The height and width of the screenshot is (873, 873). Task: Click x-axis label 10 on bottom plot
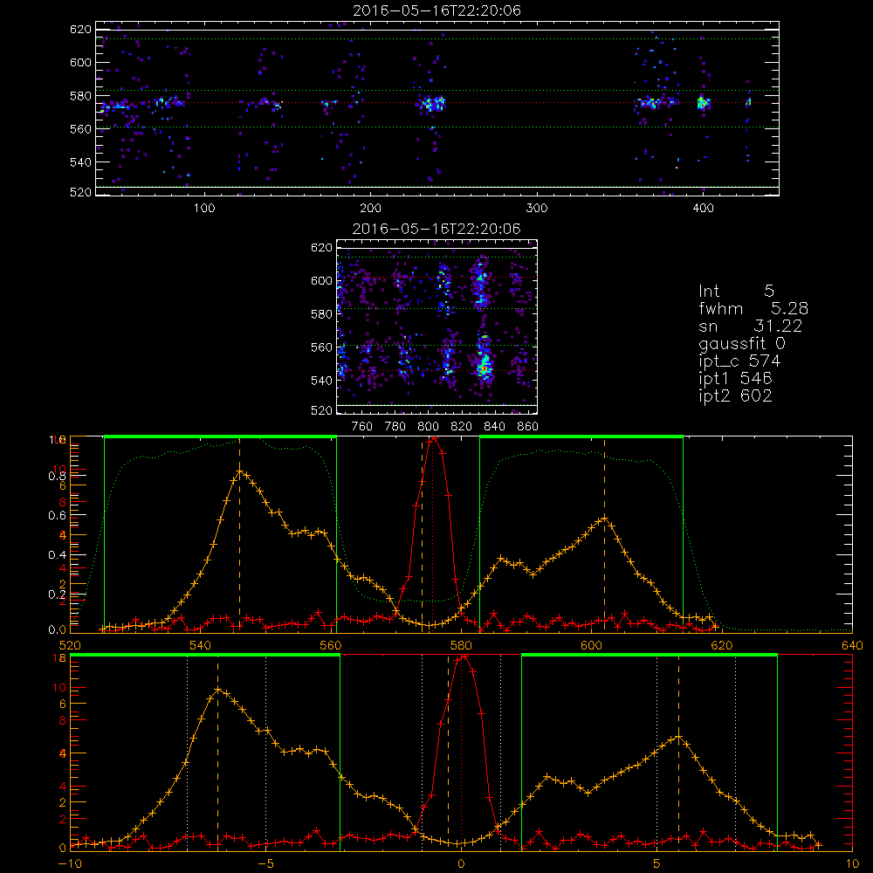(x=852, y=864)
